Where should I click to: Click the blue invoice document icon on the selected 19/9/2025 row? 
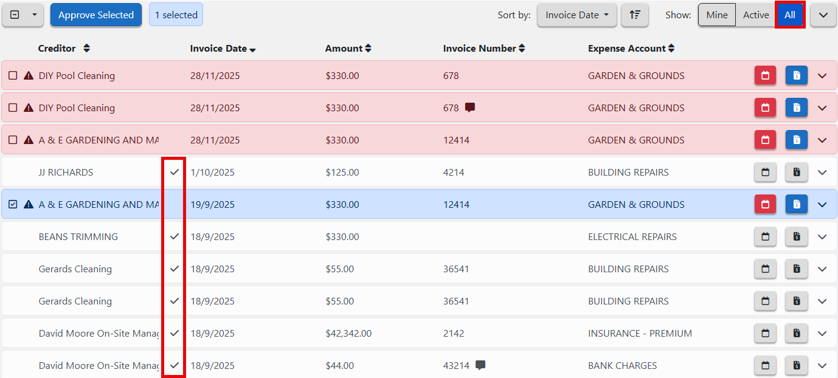pyautogui.click(x=796, y=205)
